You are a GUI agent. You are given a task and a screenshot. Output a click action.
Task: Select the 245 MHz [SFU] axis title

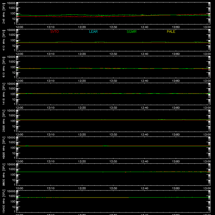pos(3,13)
